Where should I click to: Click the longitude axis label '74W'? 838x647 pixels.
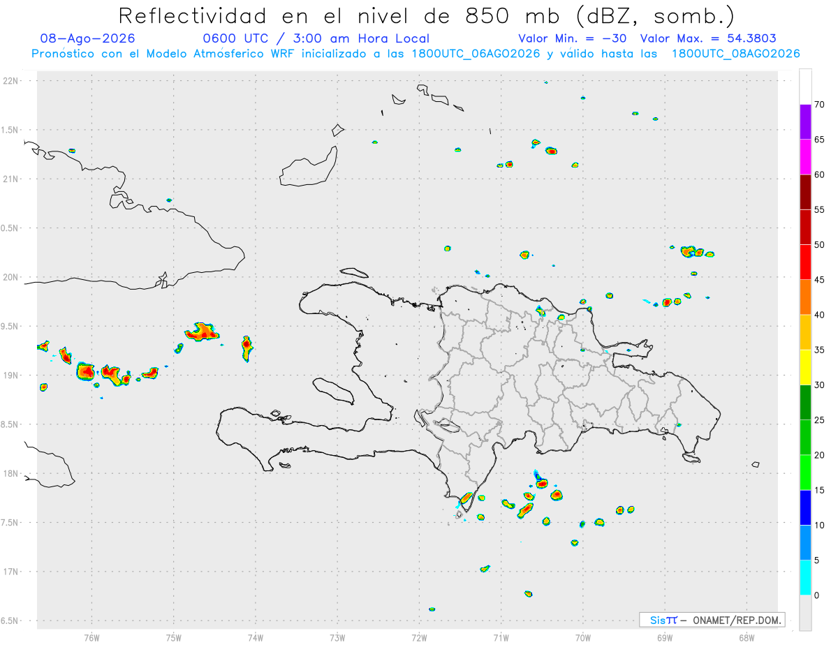255,638
